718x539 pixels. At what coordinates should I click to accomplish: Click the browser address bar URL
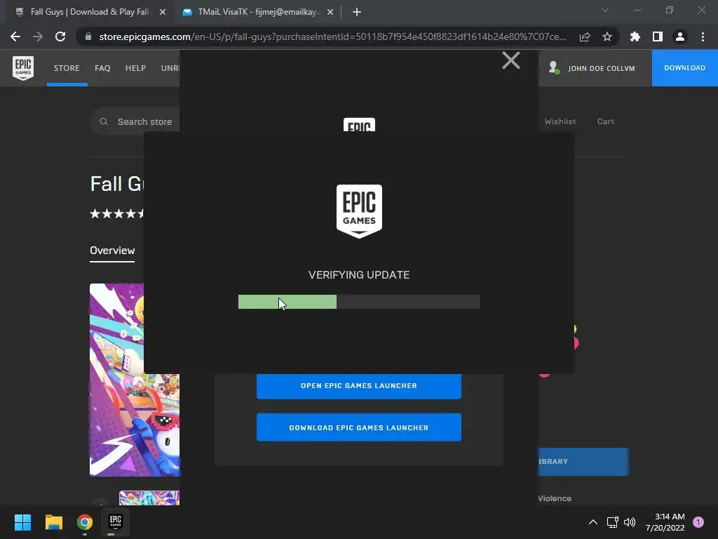[x=333, y=36]
